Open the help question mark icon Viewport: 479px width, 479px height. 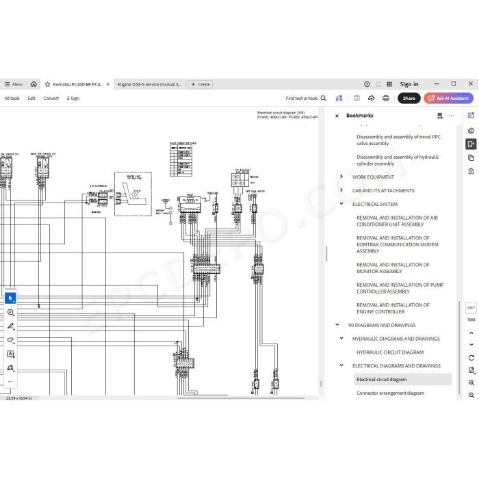click(367, 84)
